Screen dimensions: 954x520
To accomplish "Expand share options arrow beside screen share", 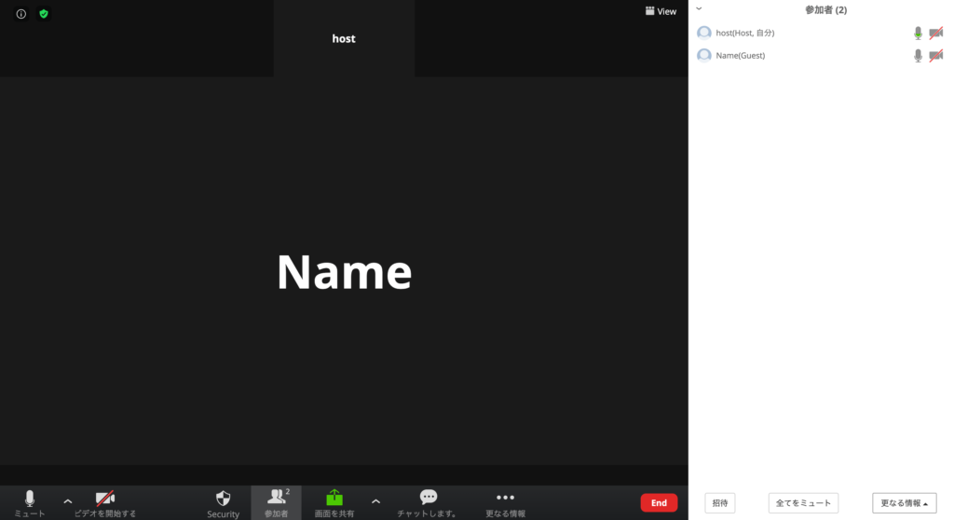I will [375, 501].
